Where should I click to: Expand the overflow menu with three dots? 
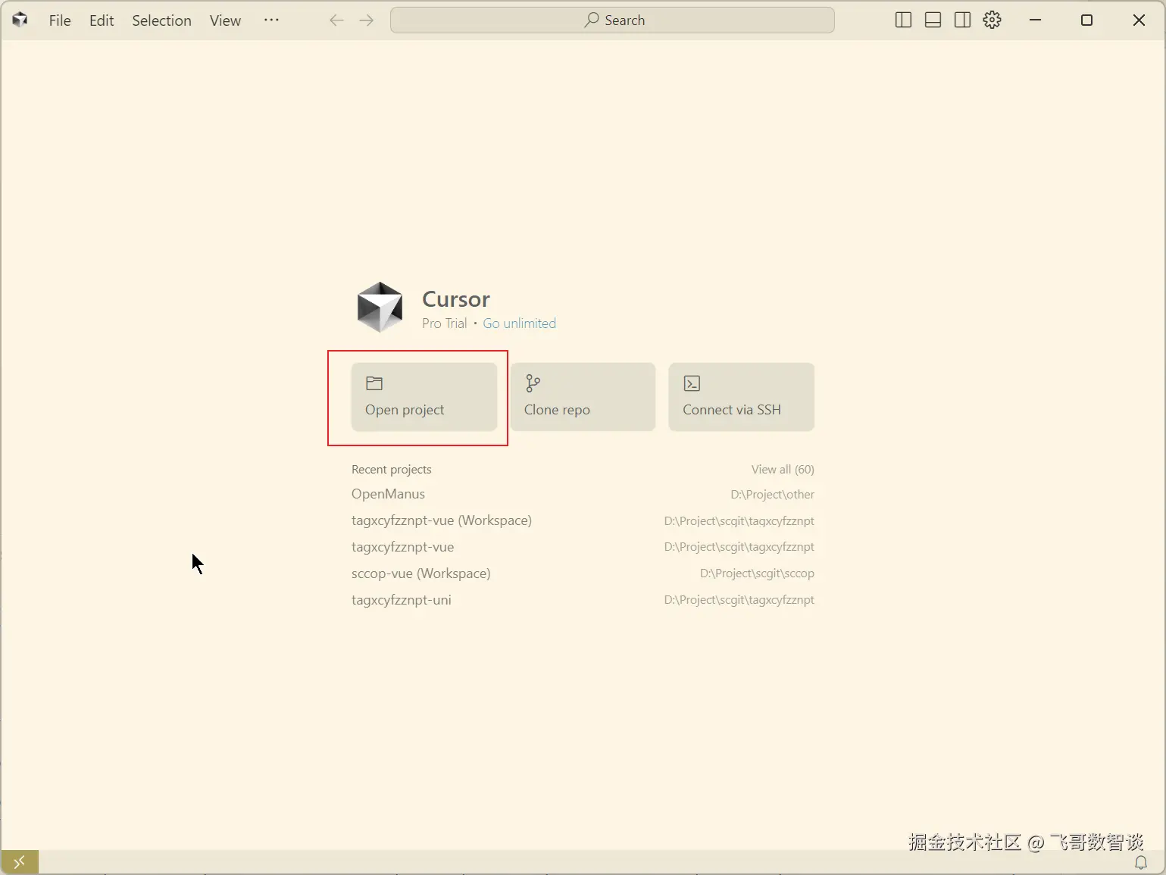pos(271,20)
